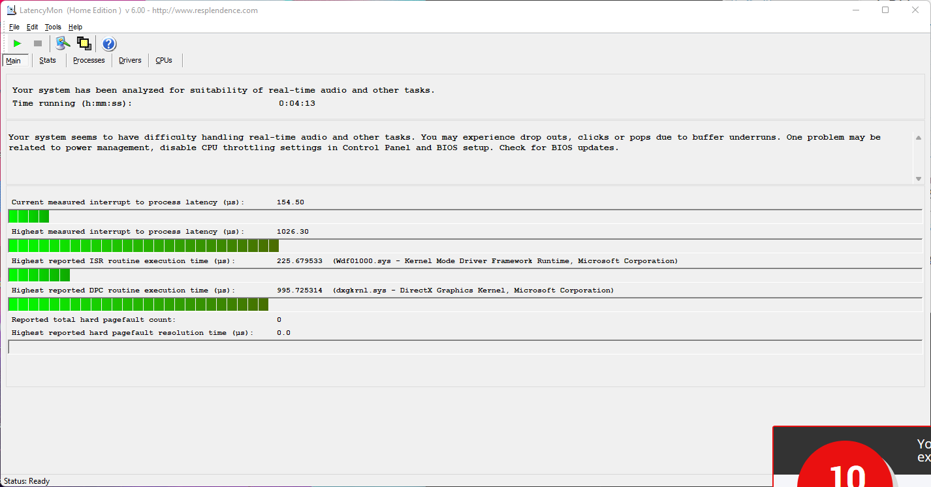931x487 pixels.
Task: Maximize the LatencyMon window
Action: [x=885, y=10]
